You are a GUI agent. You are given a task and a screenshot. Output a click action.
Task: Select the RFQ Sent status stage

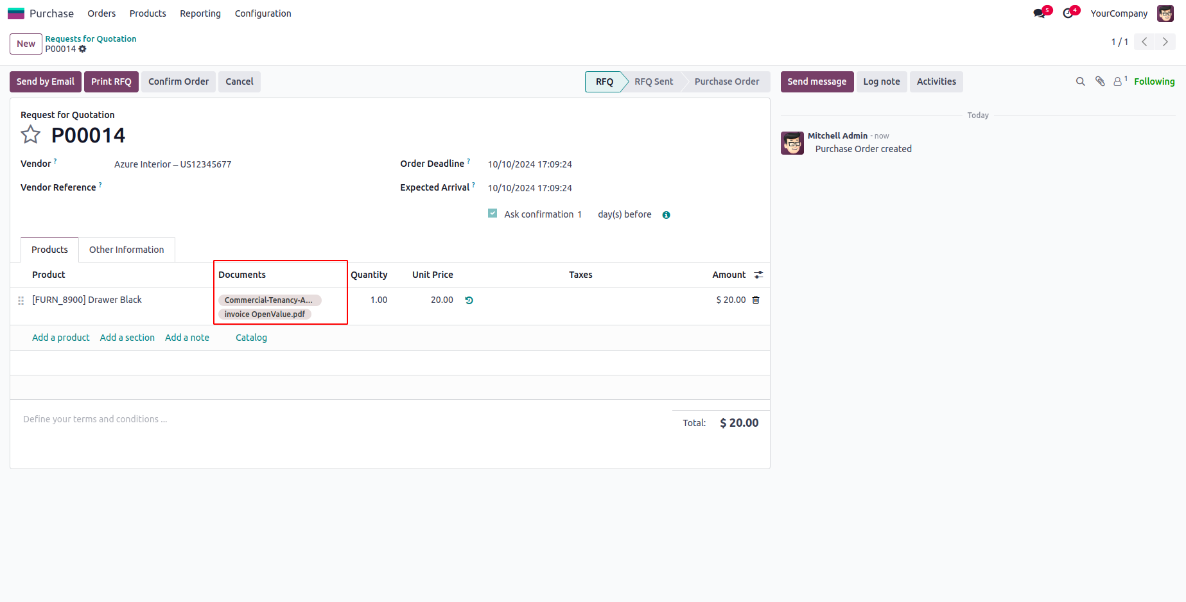click(x=654, y=82)
